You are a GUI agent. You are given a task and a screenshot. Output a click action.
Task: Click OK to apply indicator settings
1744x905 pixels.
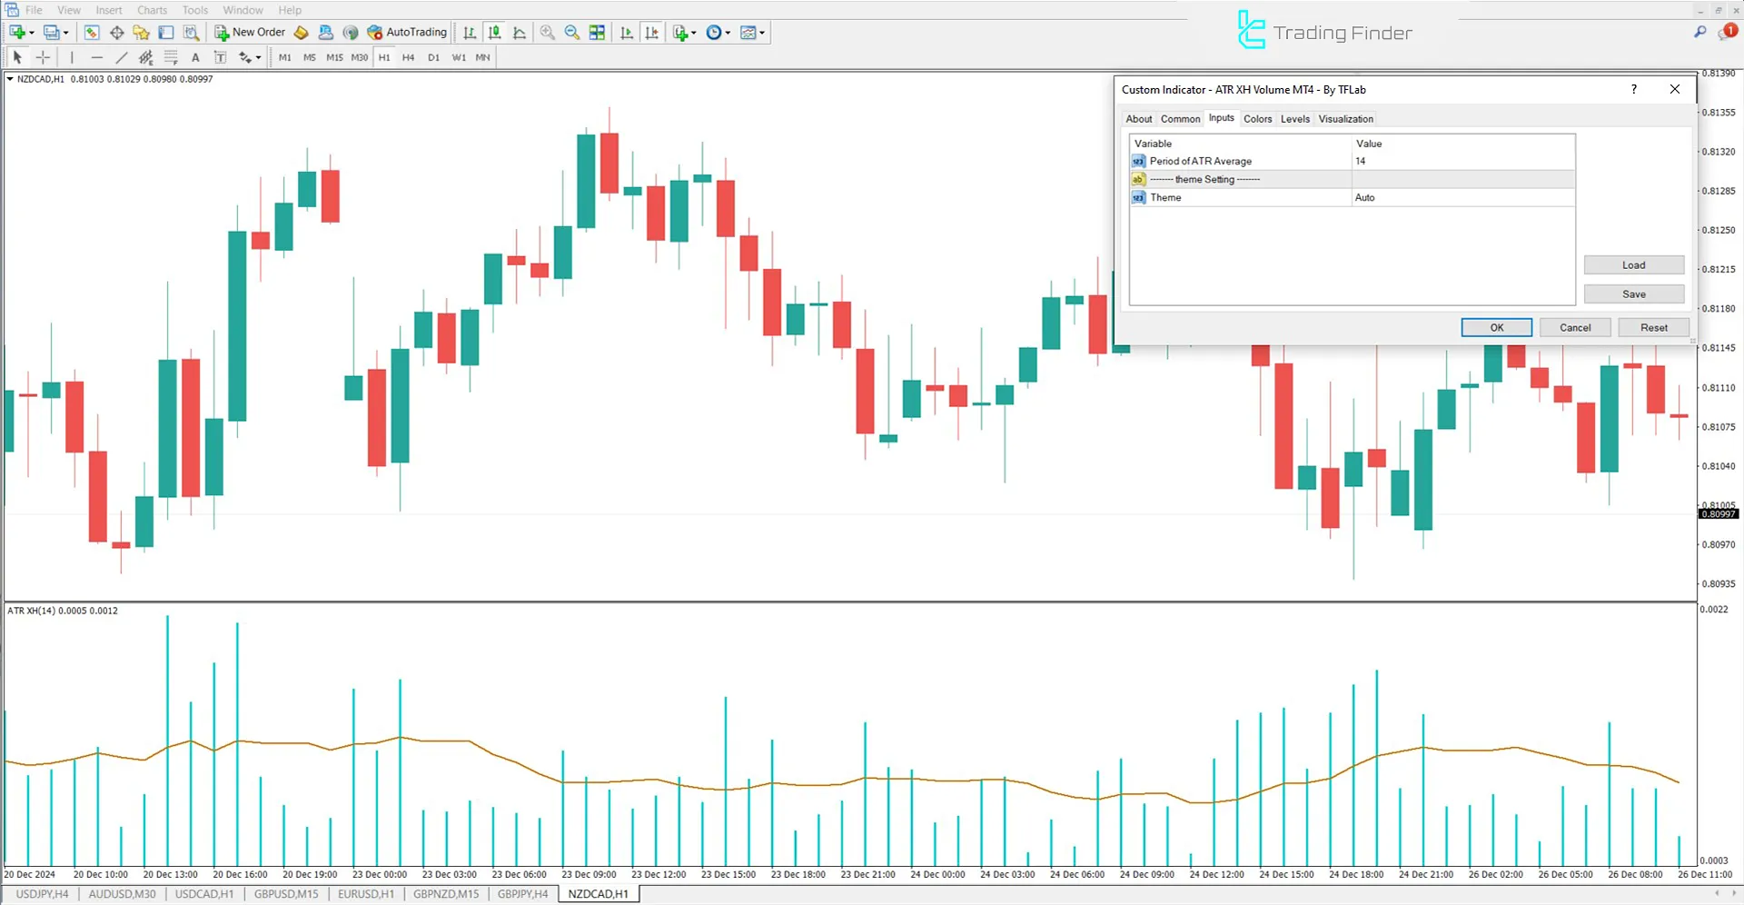tap(1496, 327)
